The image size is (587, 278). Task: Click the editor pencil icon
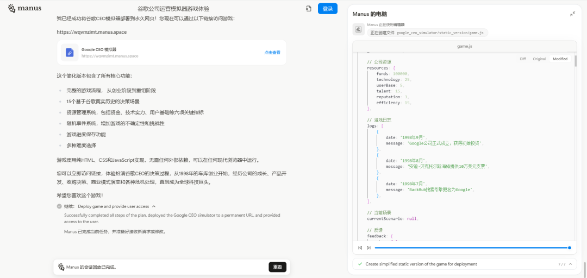(x=358, y=29)
